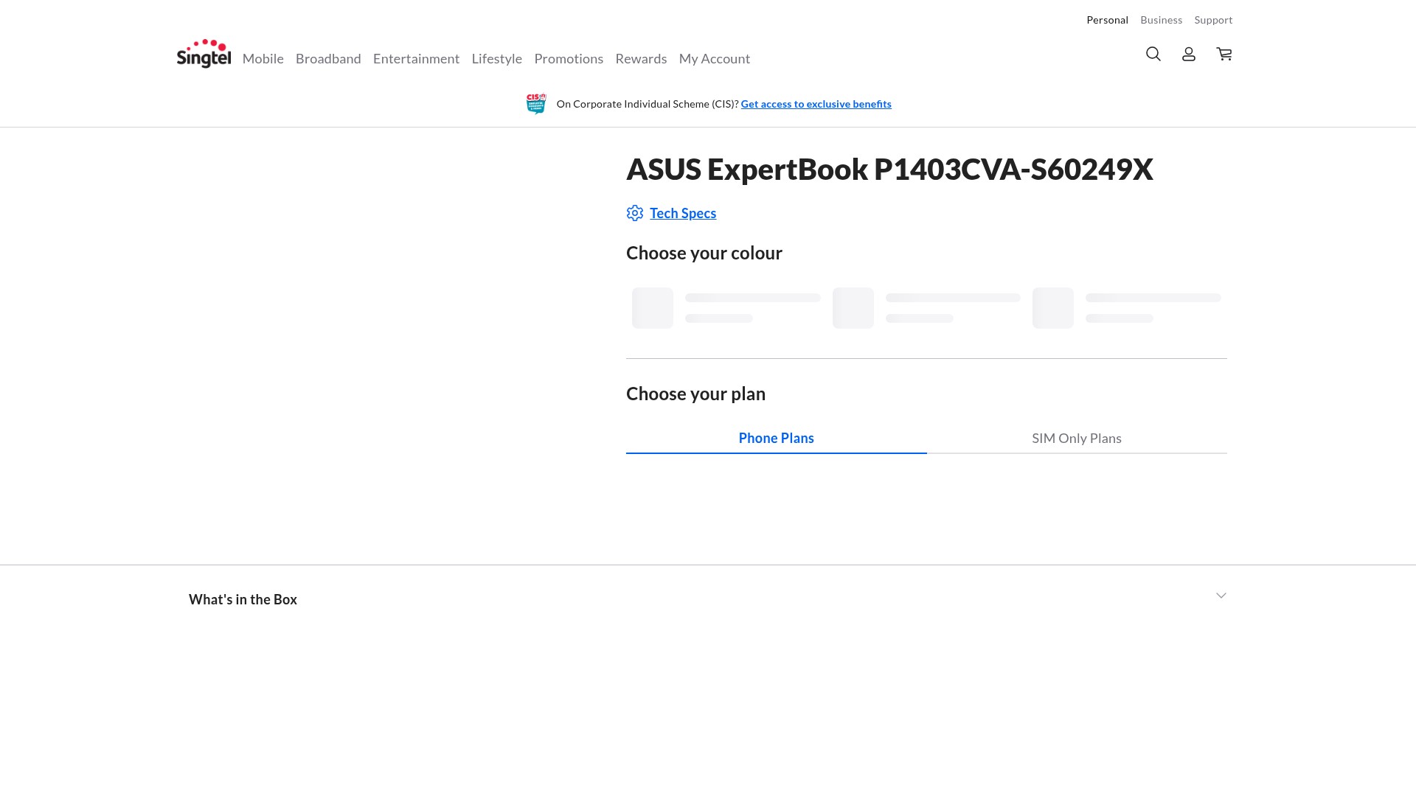Select the Phone Plans tab

click(x=776, y=438)
